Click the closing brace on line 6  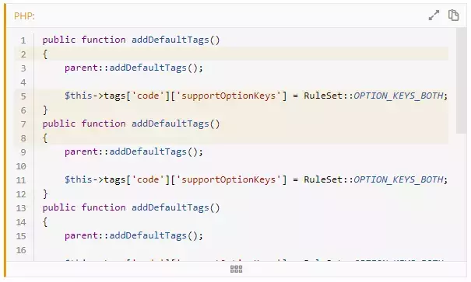tap(45, 110)
